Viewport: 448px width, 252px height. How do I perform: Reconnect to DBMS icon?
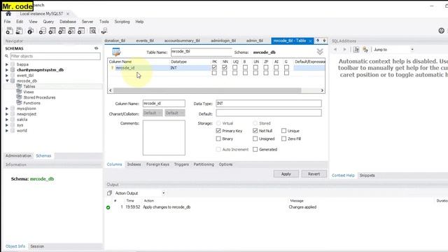click(104, 31)
